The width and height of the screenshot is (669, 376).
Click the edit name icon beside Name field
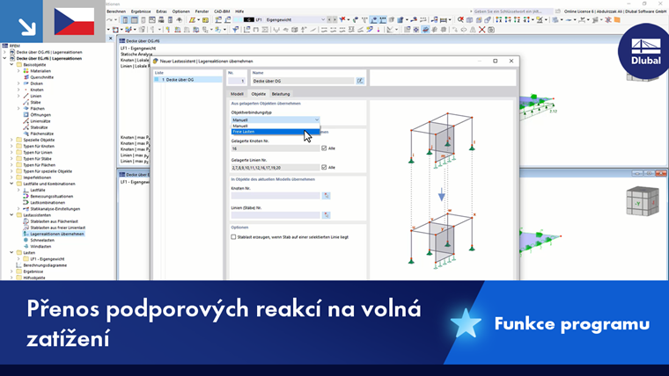click(x=360, y=81)
